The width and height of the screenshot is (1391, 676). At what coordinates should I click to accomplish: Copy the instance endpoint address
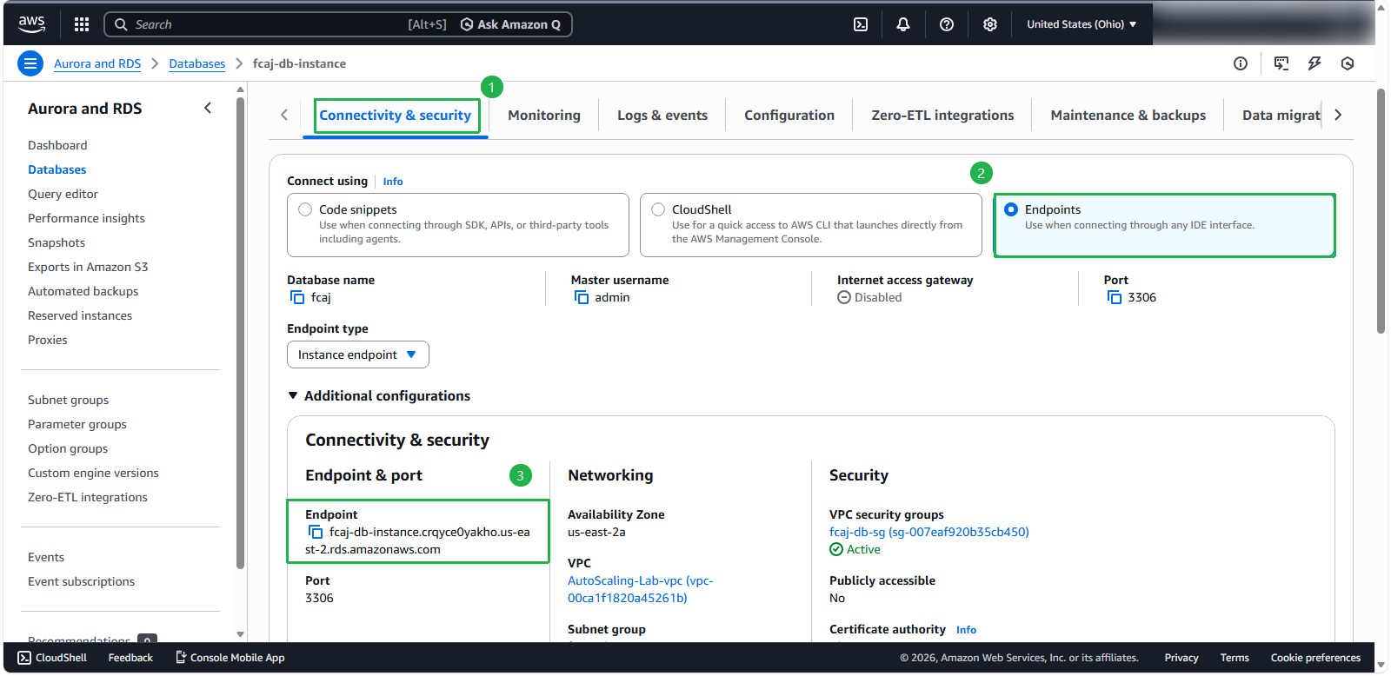[316, 532]
